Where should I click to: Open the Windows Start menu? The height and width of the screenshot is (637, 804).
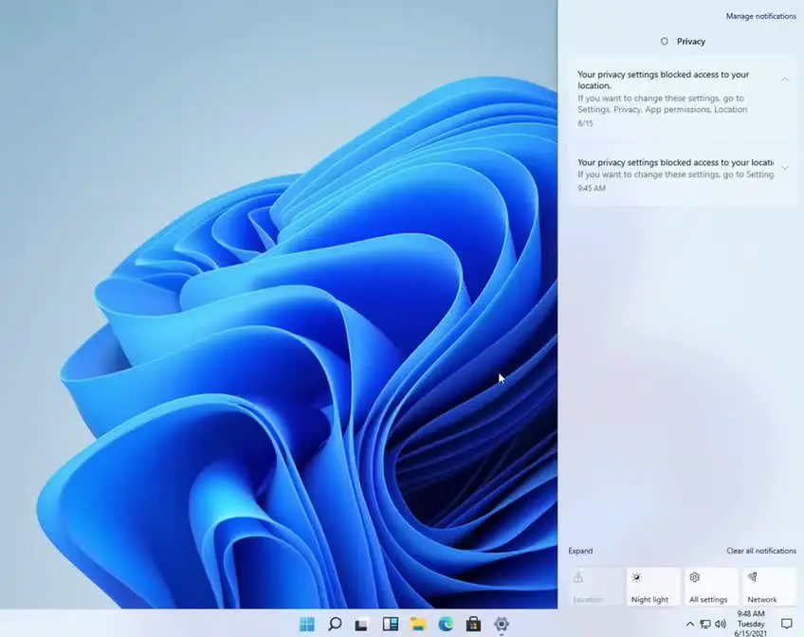307,624
